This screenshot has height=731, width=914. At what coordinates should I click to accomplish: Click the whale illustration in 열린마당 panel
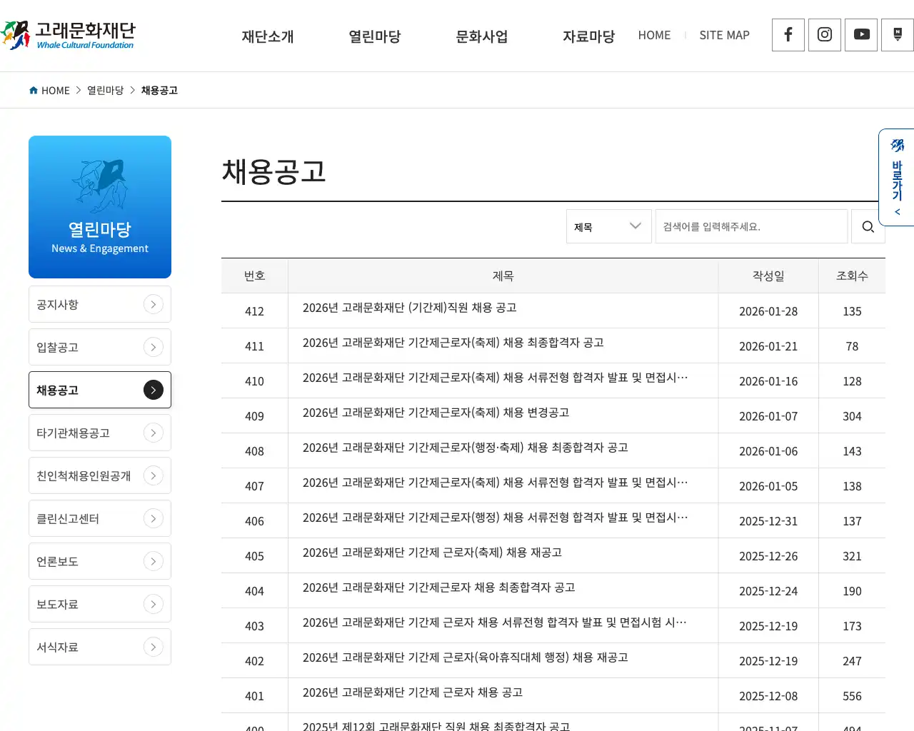[x=100, y=184]
